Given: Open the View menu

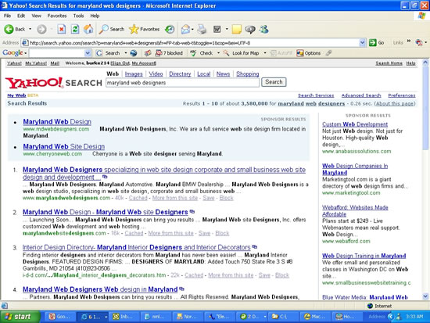Looking at the screenshot, I should 36,16.
